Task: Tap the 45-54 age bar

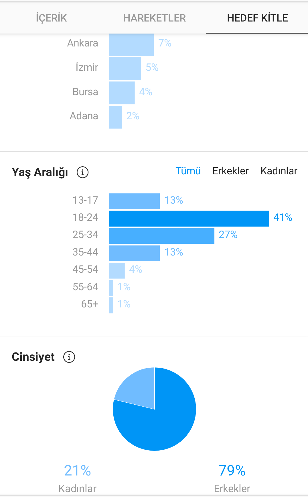Action: (117, 270)
